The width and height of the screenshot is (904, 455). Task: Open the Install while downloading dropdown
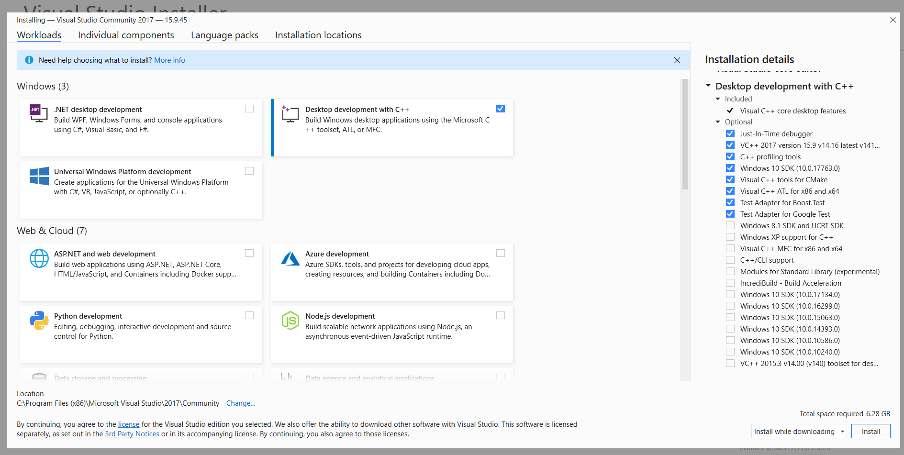point(799,431)
